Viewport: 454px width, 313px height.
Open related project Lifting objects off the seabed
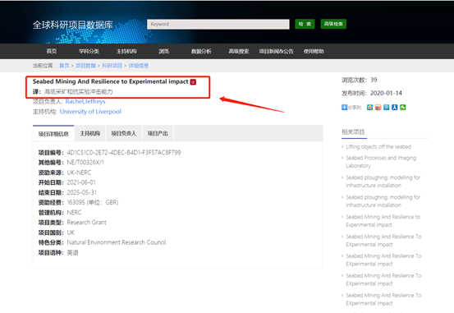point(378,147)
